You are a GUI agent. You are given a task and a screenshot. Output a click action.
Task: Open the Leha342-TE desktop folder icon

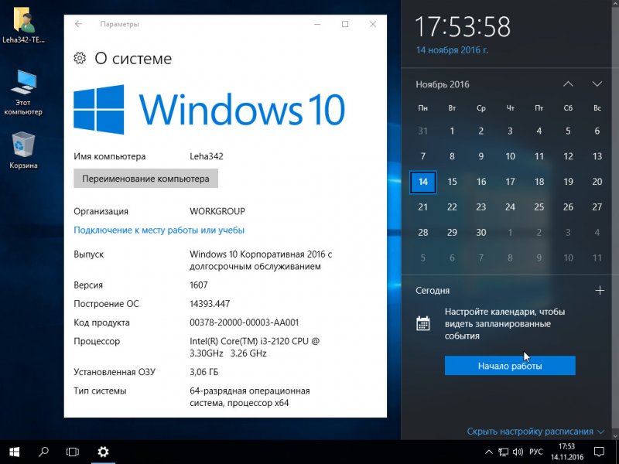click(23, 25)
